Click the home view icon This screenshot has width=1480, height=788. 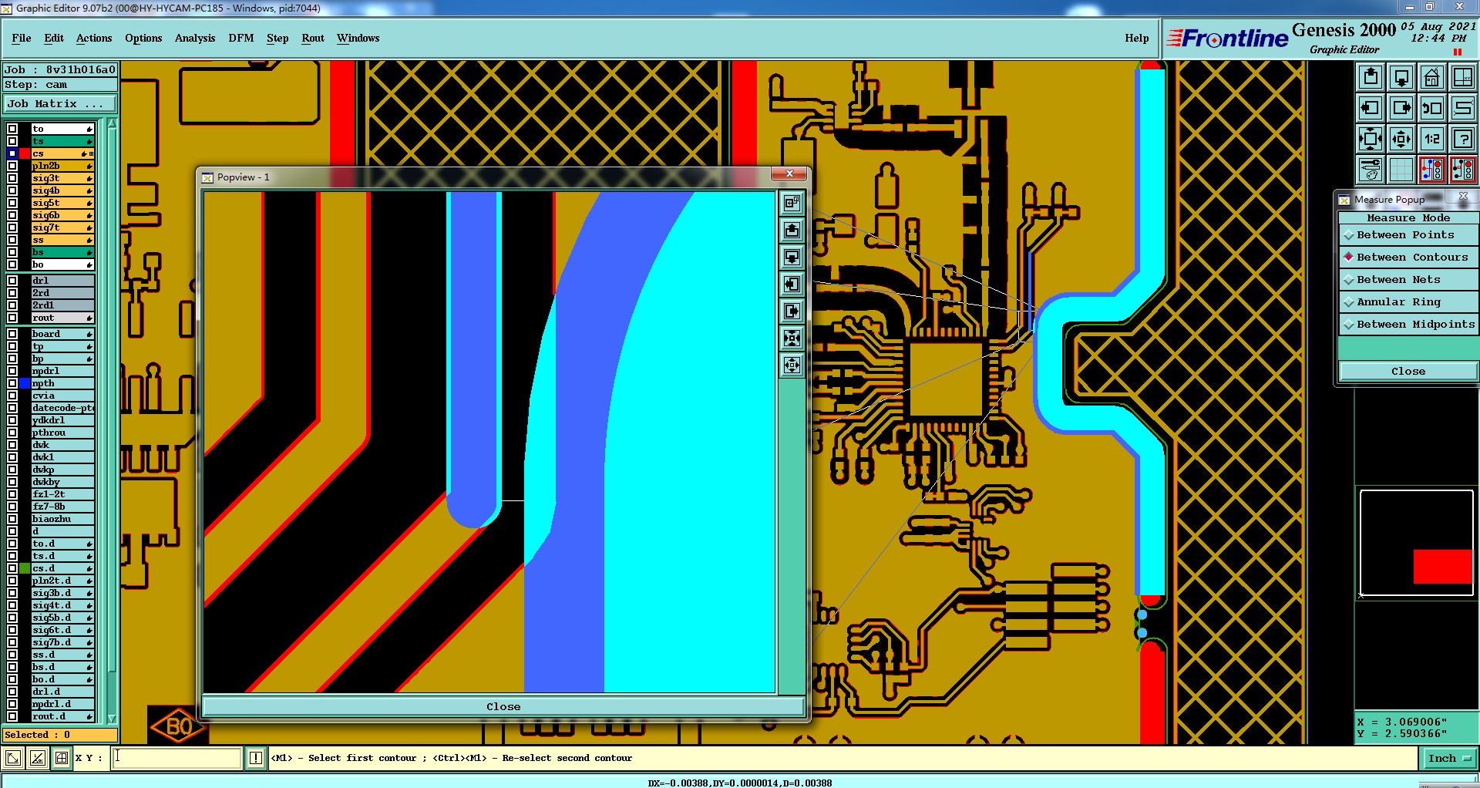point(1432,77)
